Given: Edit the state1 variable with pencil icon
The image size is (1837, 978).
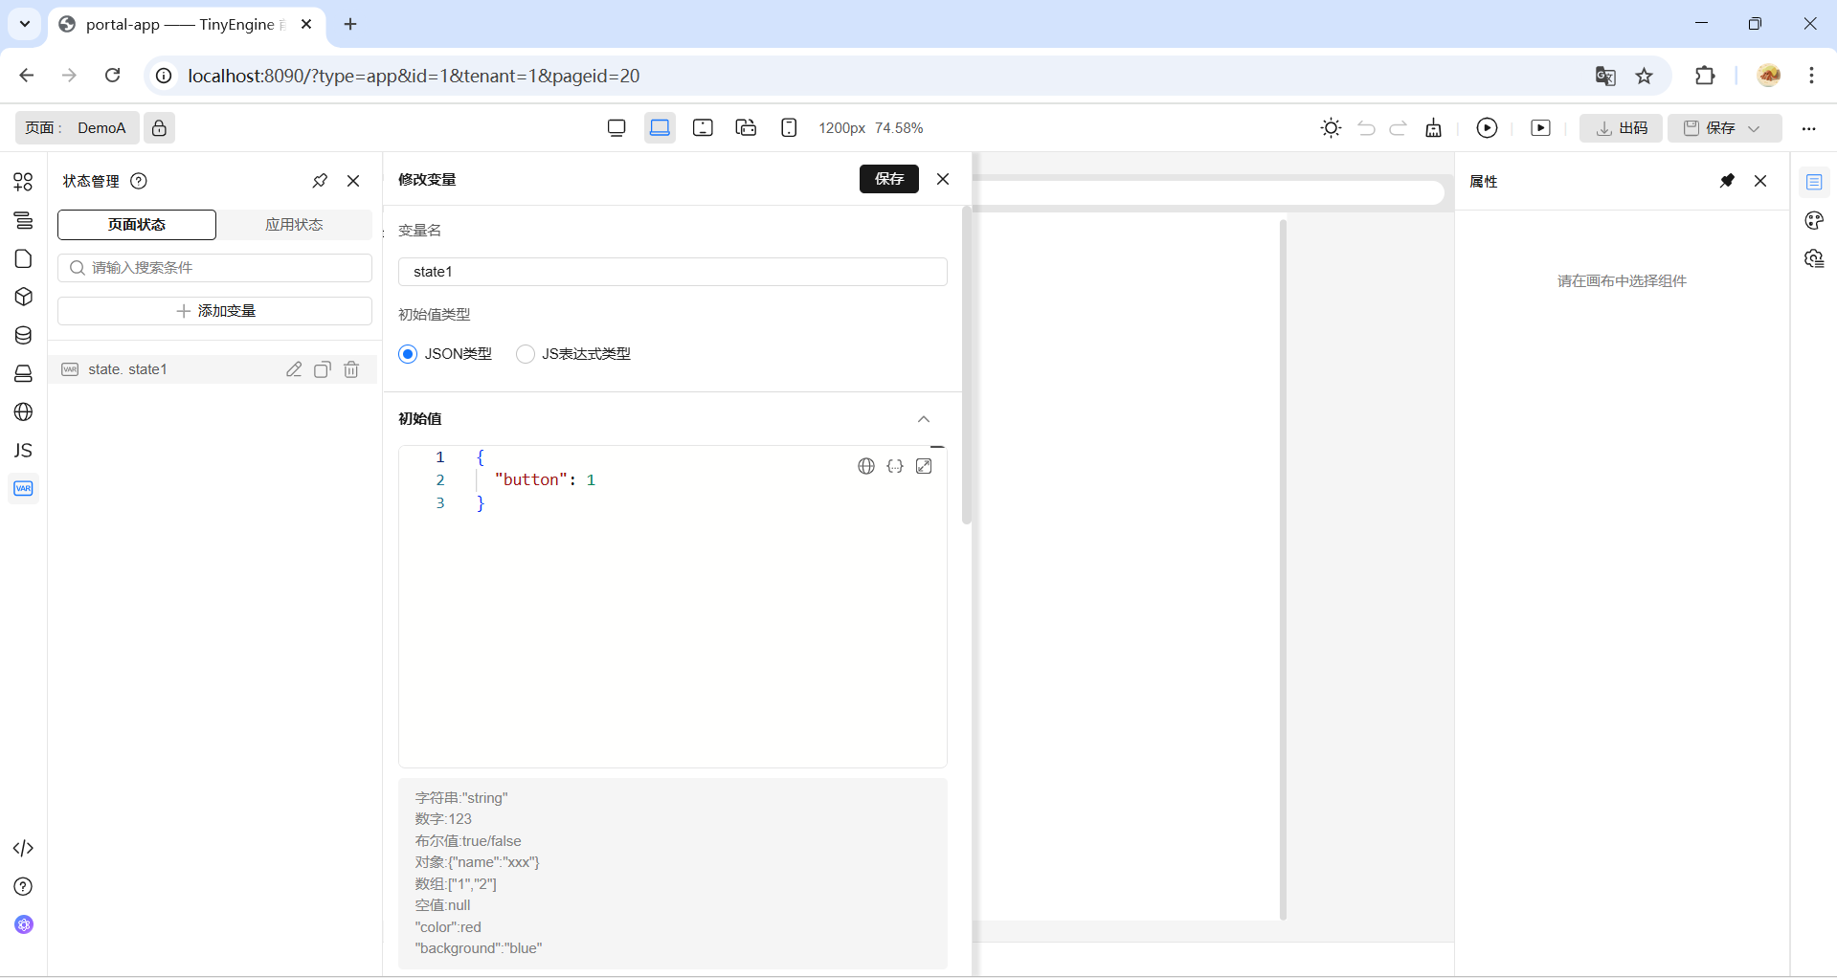Looking at the screenshot, I should 294,369.
